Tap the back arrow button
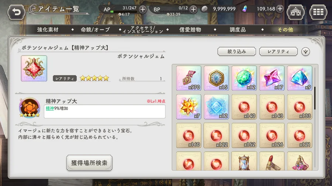The height and width of the screenshot is (186, 332). [x=16, y=12]
